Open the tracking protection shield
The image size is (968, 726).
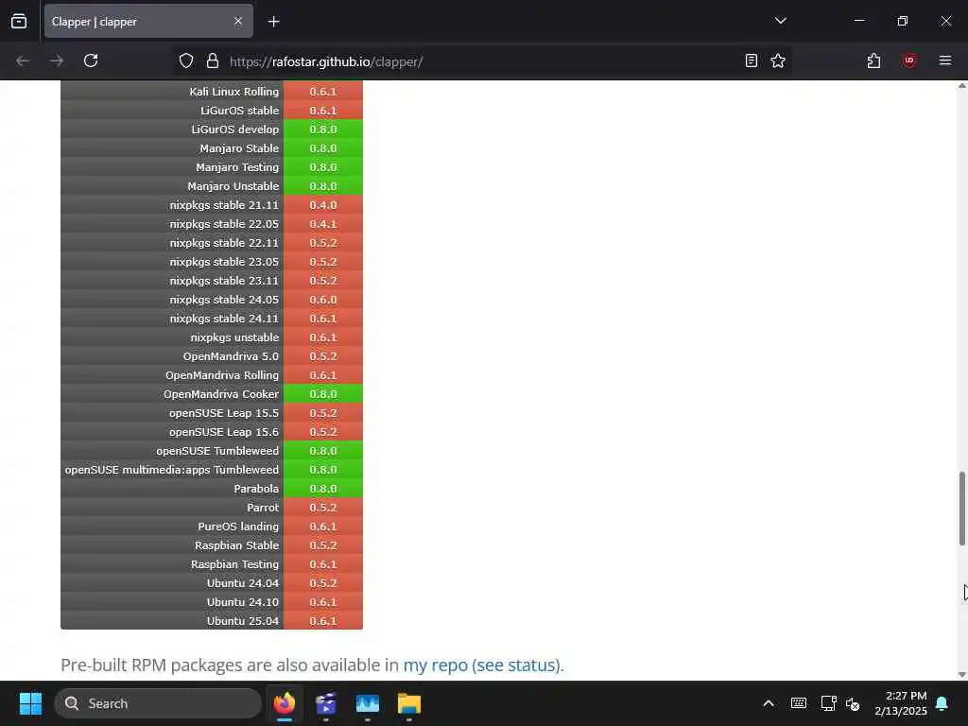(x=186, y=61)
